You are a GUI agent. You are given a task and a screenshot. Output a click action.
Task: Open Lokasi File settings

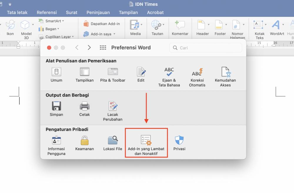pos(113,143)
